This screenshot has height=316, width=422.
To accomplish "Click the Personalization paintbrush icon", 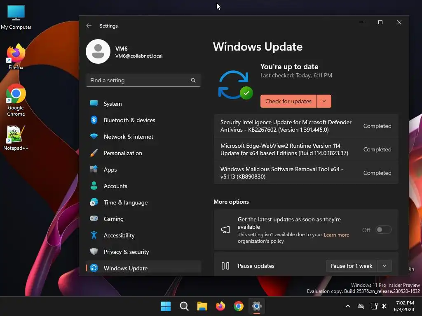I will point(94,153).
